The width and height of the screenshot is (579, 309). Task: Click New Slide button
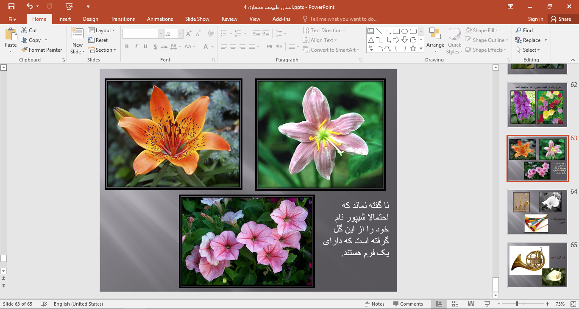pos(78,41)
